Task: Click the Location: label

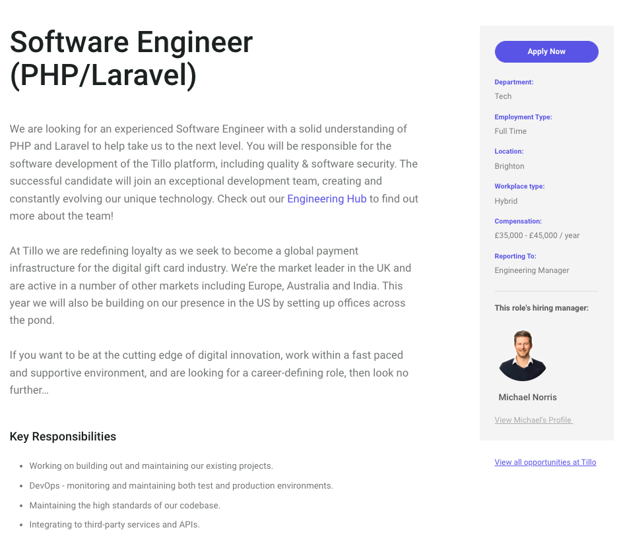Action: [509, 151]
